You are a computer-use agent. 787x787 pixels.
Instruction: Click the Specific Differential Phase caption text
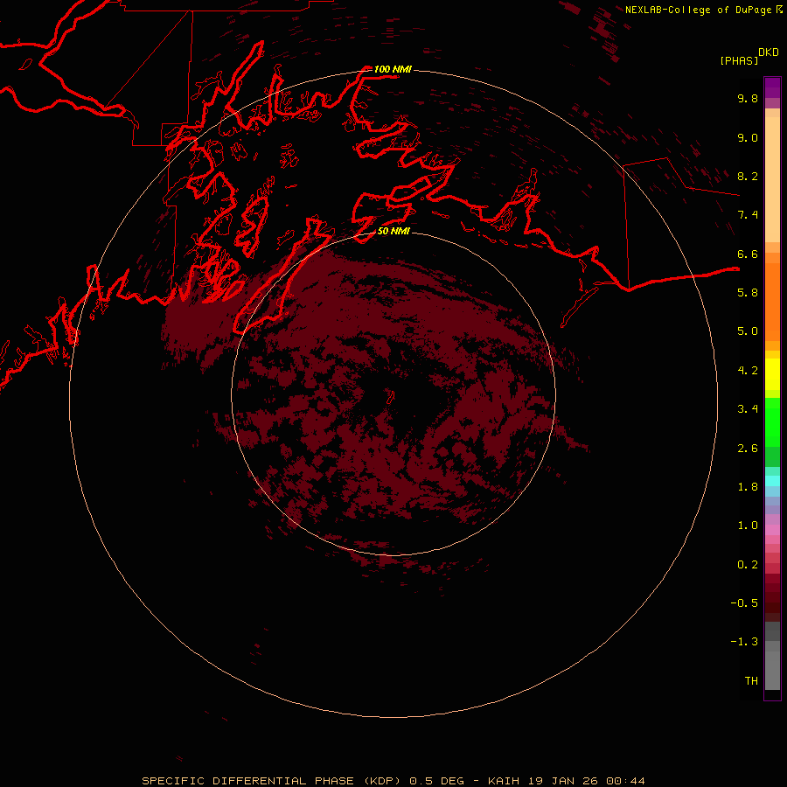click(393, 781)
